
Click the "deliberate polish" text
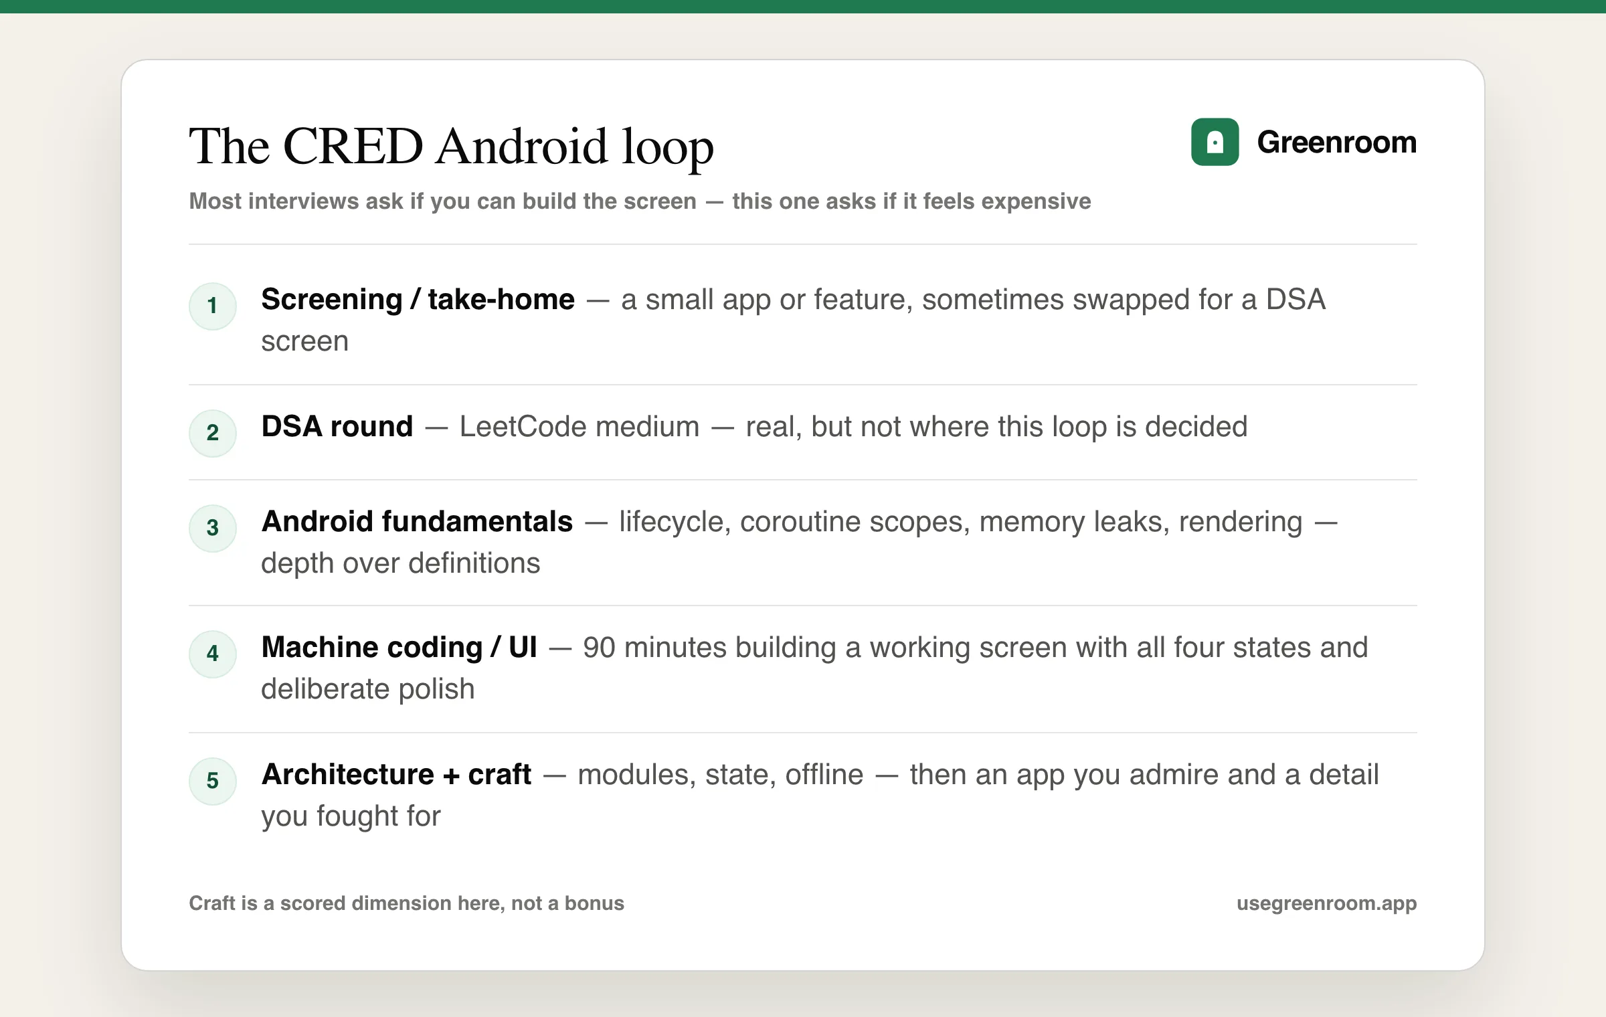[x=368, y=690]
